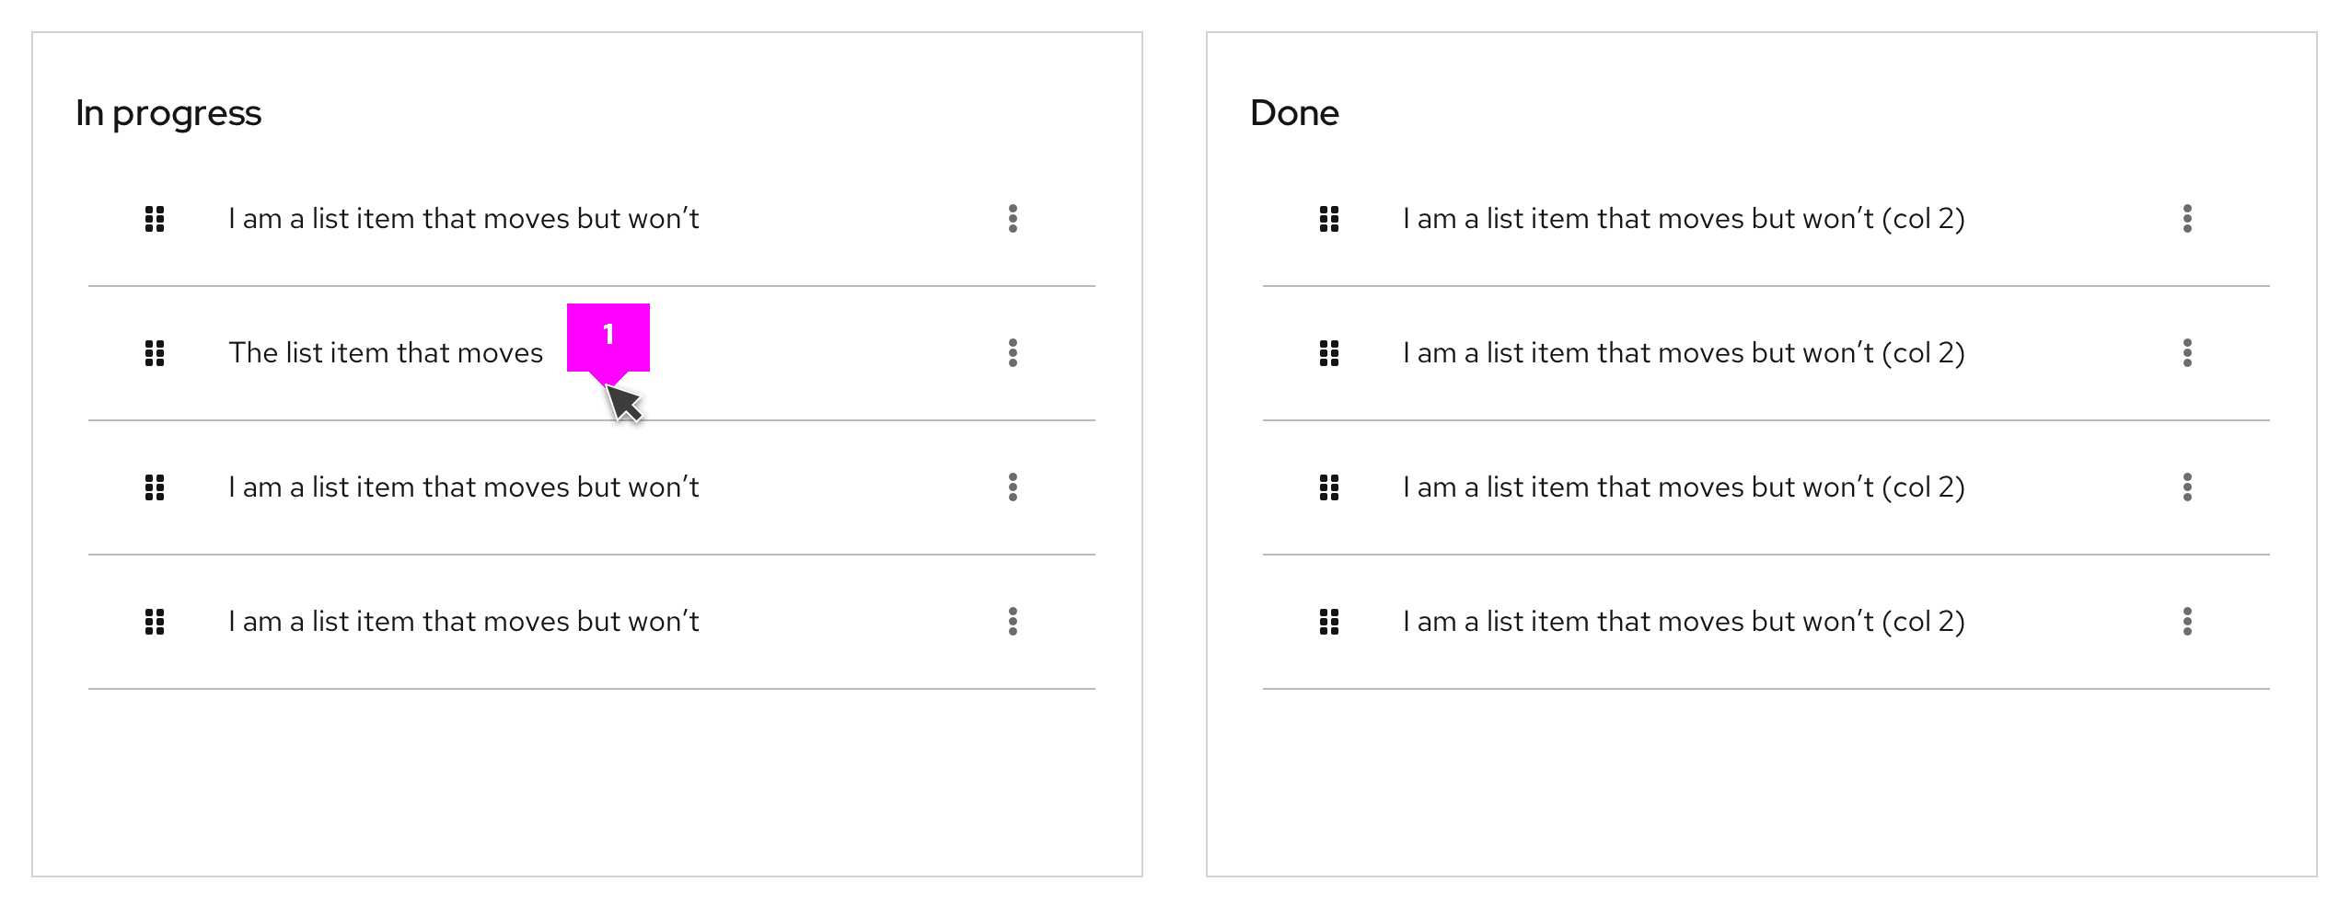Click drag handle of first Done item
Image resolution: width=2351 pixels, height=905 pixels.
click(x=1329, y=219)
